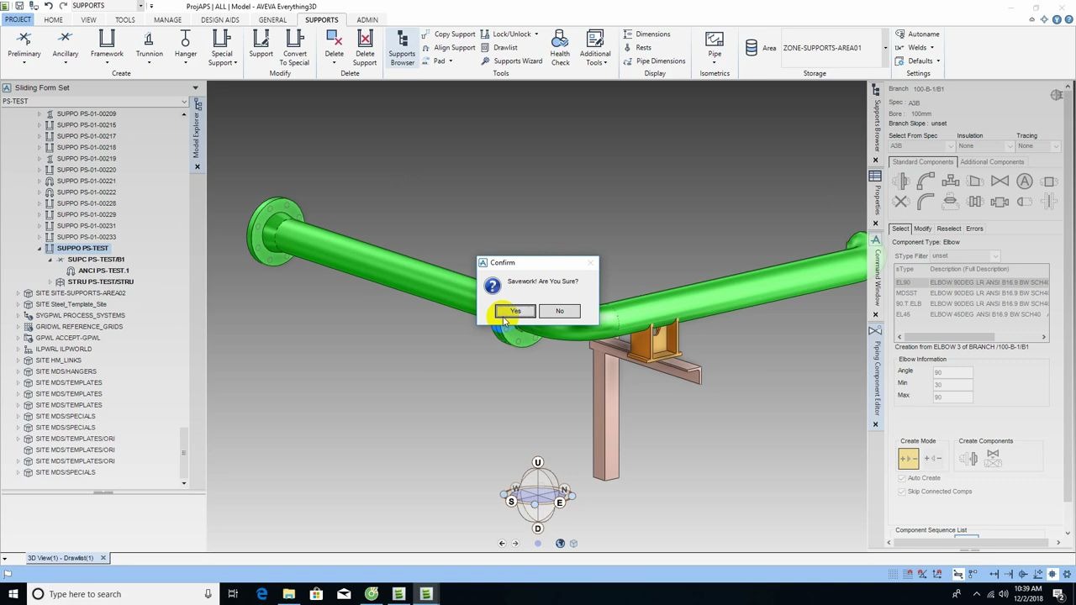Click the Delete Support icon
This screenshot has height=605, width=1076.
(x=365, y=46)
